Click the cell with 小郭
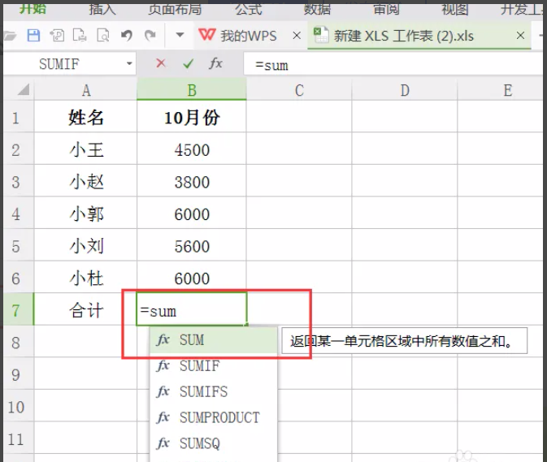Screen dimensions: 547x462 pos(86,214)
